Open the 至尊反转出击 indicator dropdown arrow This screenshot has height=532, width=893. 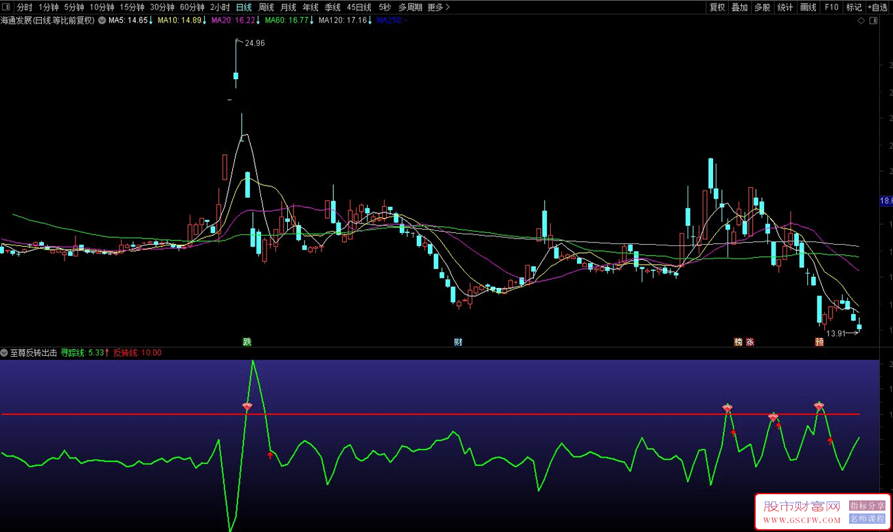pyautogui.click(x=4, y=353)
